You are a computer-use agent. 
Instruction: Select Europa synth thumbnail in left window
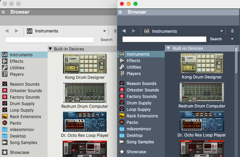[85, 149]
